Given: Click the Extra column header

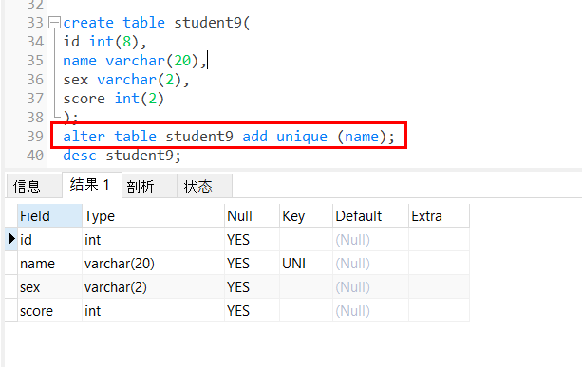Looking at the screenshot, I should pyautogui.click(x=439, y=216).
